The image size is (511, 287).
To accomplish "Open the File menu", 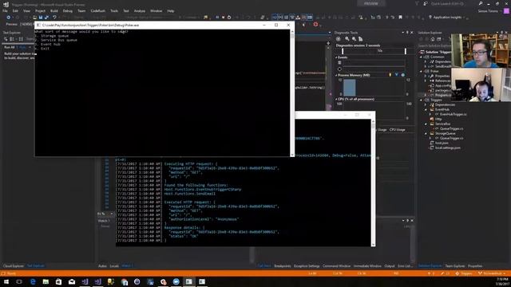I will point(5,10).
